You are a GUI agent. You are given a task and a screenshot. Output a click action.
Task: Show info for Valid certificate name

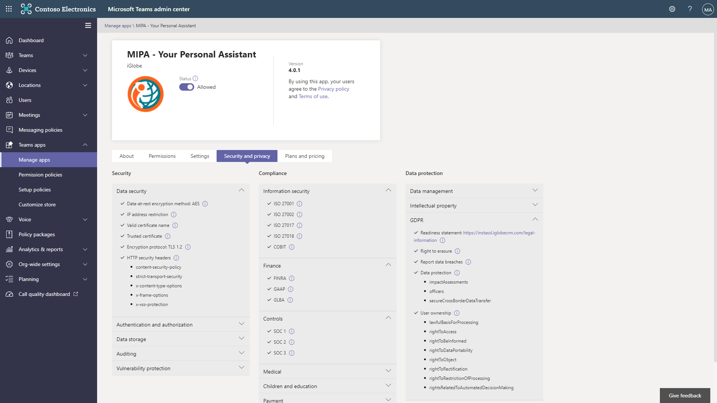tap(175, 225)
